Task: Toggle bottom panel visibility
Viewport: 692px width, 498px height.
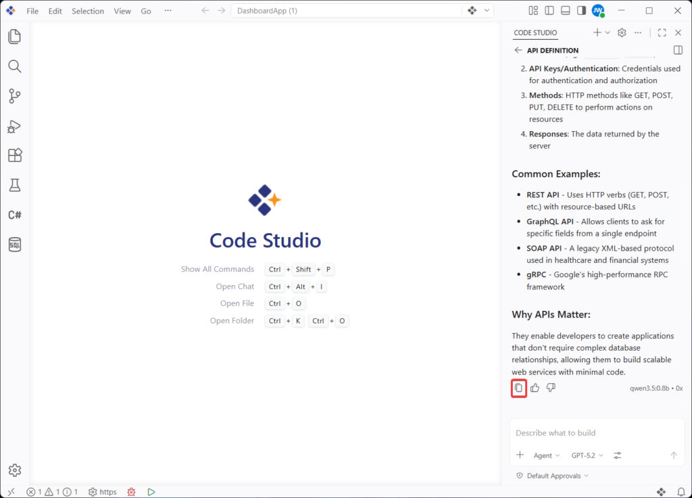Action: click(x=566, y=11)
